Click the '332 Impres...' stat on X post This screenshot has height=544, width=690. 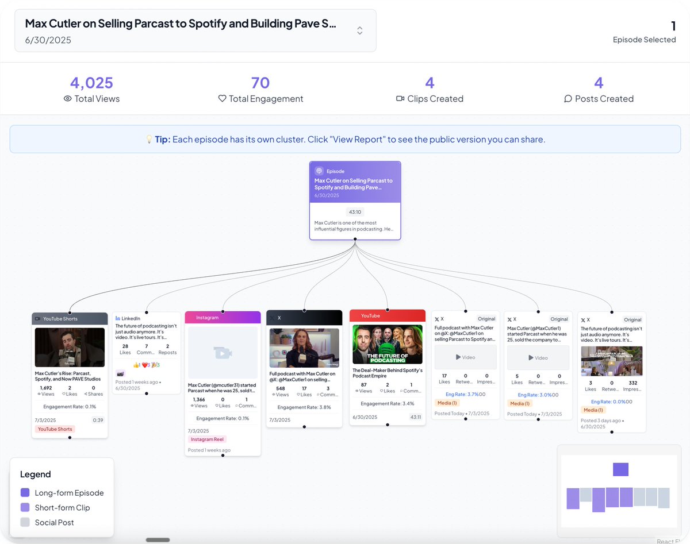pyautogui.click(x=633, y=386)
